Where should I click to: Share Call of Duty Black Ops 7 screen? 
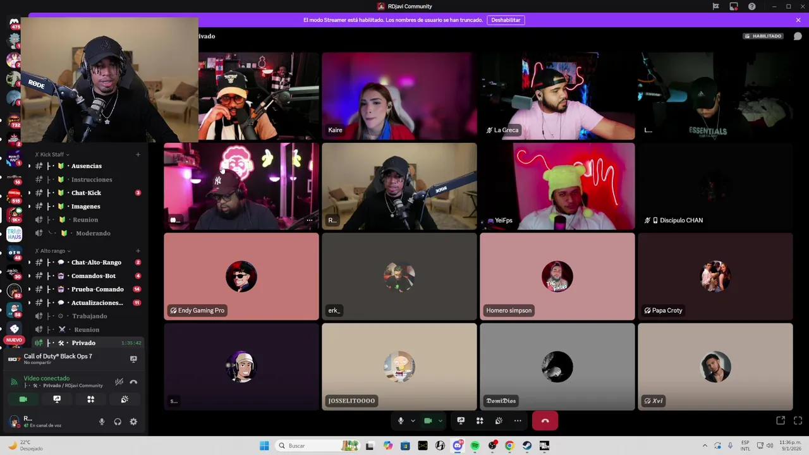[x=133, y=359]
